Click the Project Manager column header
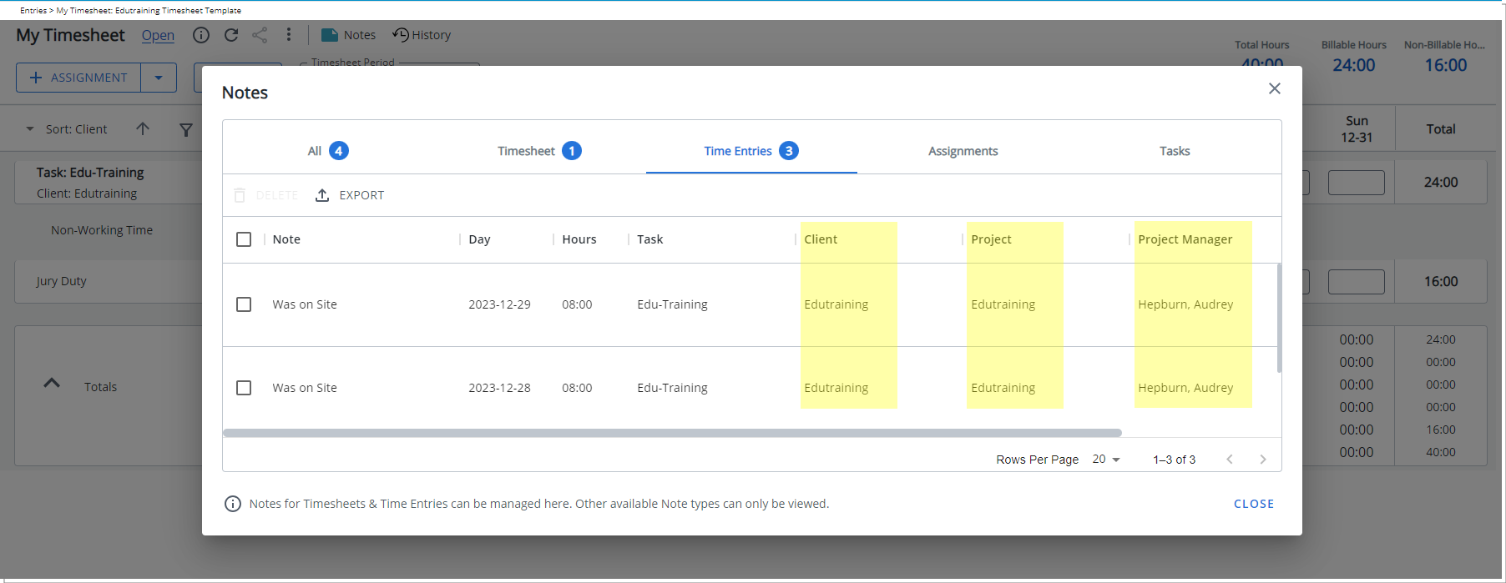 tap(1185, 239)
